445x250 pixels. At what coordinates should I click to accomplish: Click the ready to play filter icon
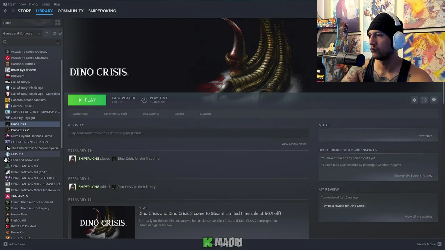pos(60,33)
